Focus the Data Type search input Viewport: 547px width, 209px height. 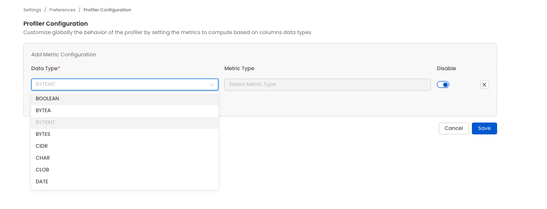119,84
